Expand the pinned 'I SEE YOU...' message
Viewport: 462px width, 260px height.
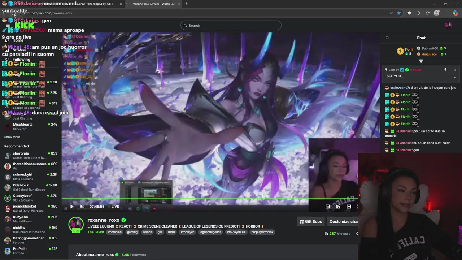pos(455,77)
